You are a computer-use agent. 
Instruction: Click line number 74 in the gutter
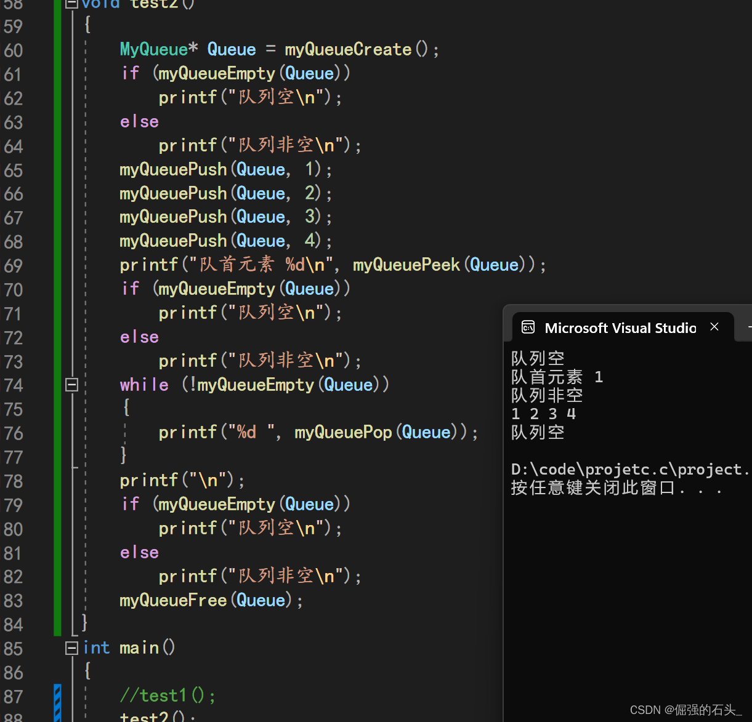point(14,386)
